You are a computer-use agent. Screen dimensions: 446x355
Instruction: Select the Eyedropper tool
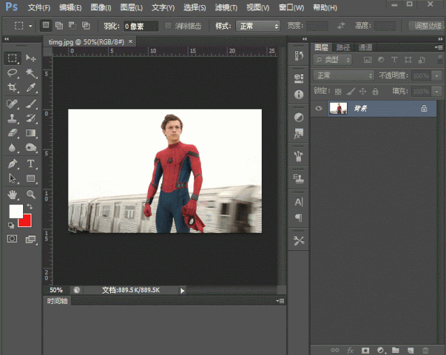pyautogui.click(x=31, y=87)
